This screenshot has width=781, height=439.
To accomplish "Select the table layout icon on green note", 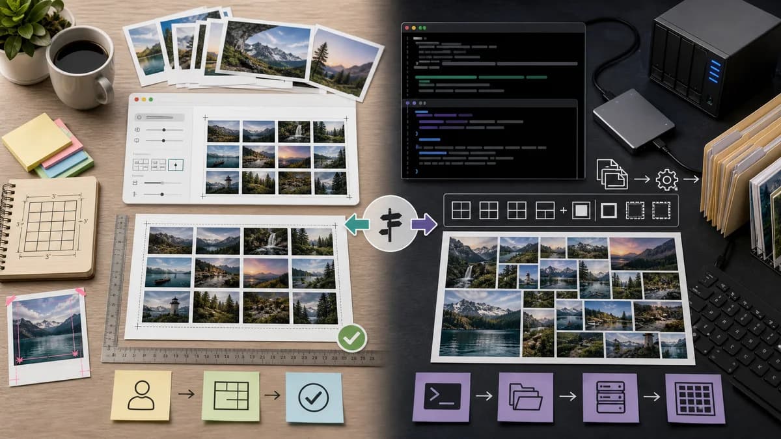I will click(231, 395).
